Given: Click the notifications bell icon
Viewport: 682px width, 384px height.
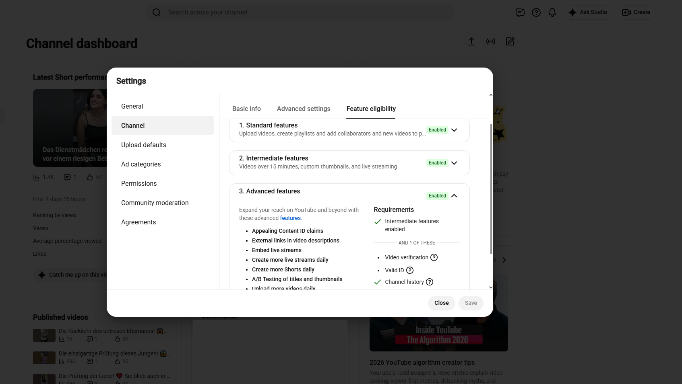Looking at the screenshot, I should coord(552,12).
